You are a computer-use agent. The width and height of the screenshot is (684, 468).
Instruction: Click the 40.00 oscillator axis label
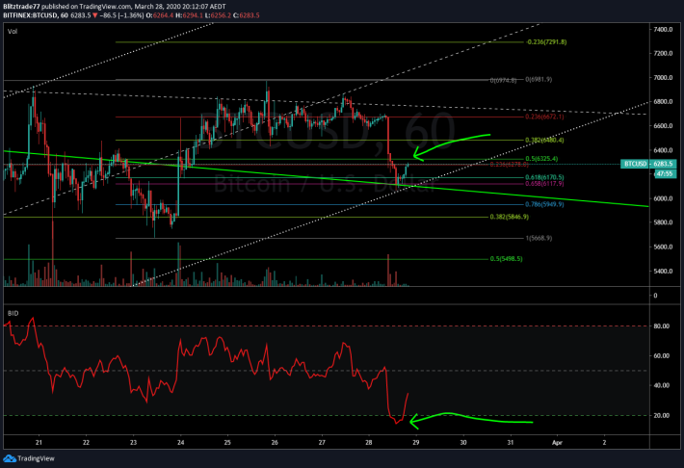tap(662, 385)
